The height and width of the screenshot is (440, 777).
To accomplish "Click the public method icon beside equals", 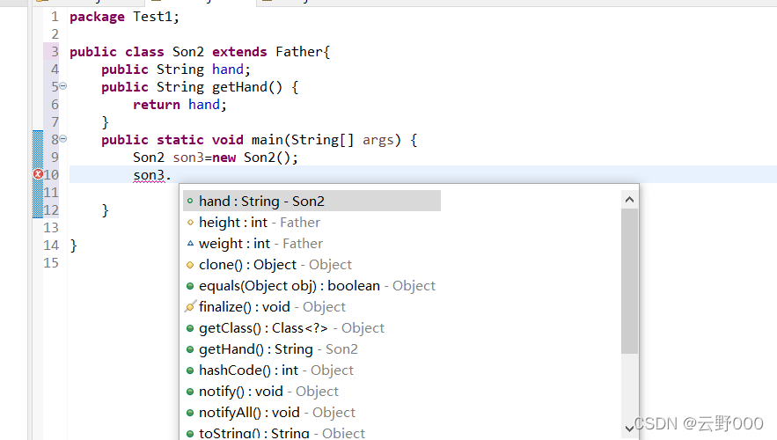I will 190,286.
